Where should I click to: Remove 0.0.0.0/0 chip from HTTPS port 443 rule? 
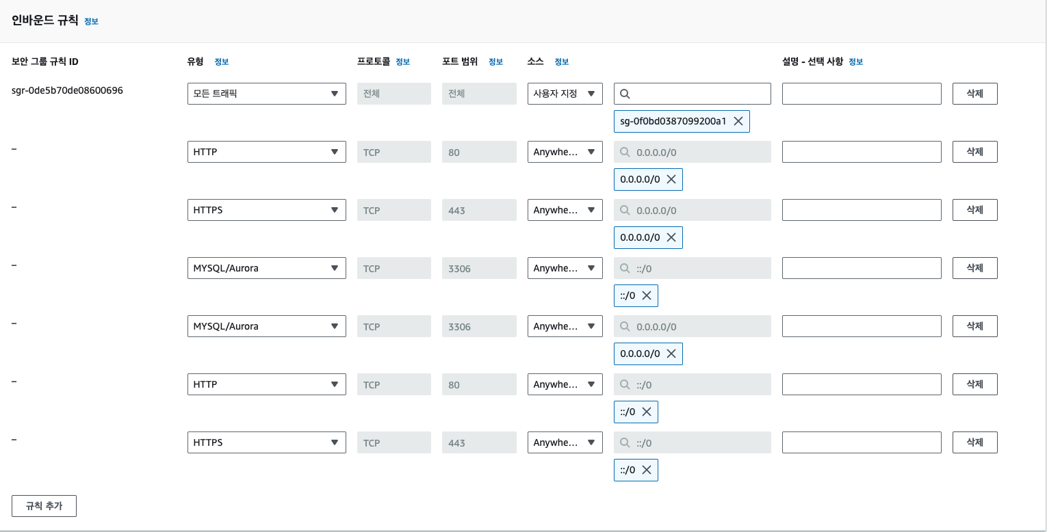click(671, 237)
